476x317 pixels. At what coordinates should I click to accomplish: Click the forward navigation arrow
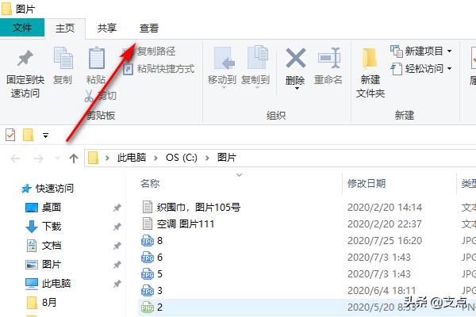pos(39,158)
